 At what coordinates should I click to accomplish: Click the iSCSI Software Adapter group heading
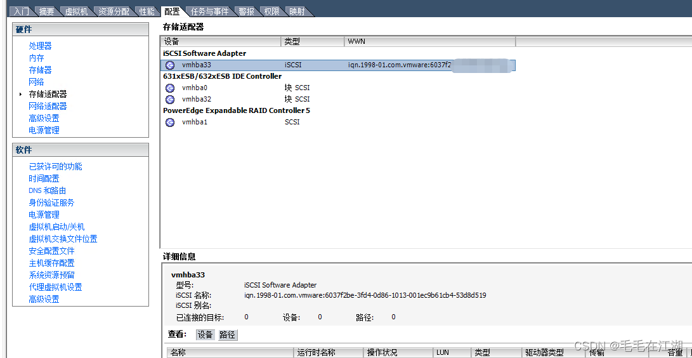point(205,53)
